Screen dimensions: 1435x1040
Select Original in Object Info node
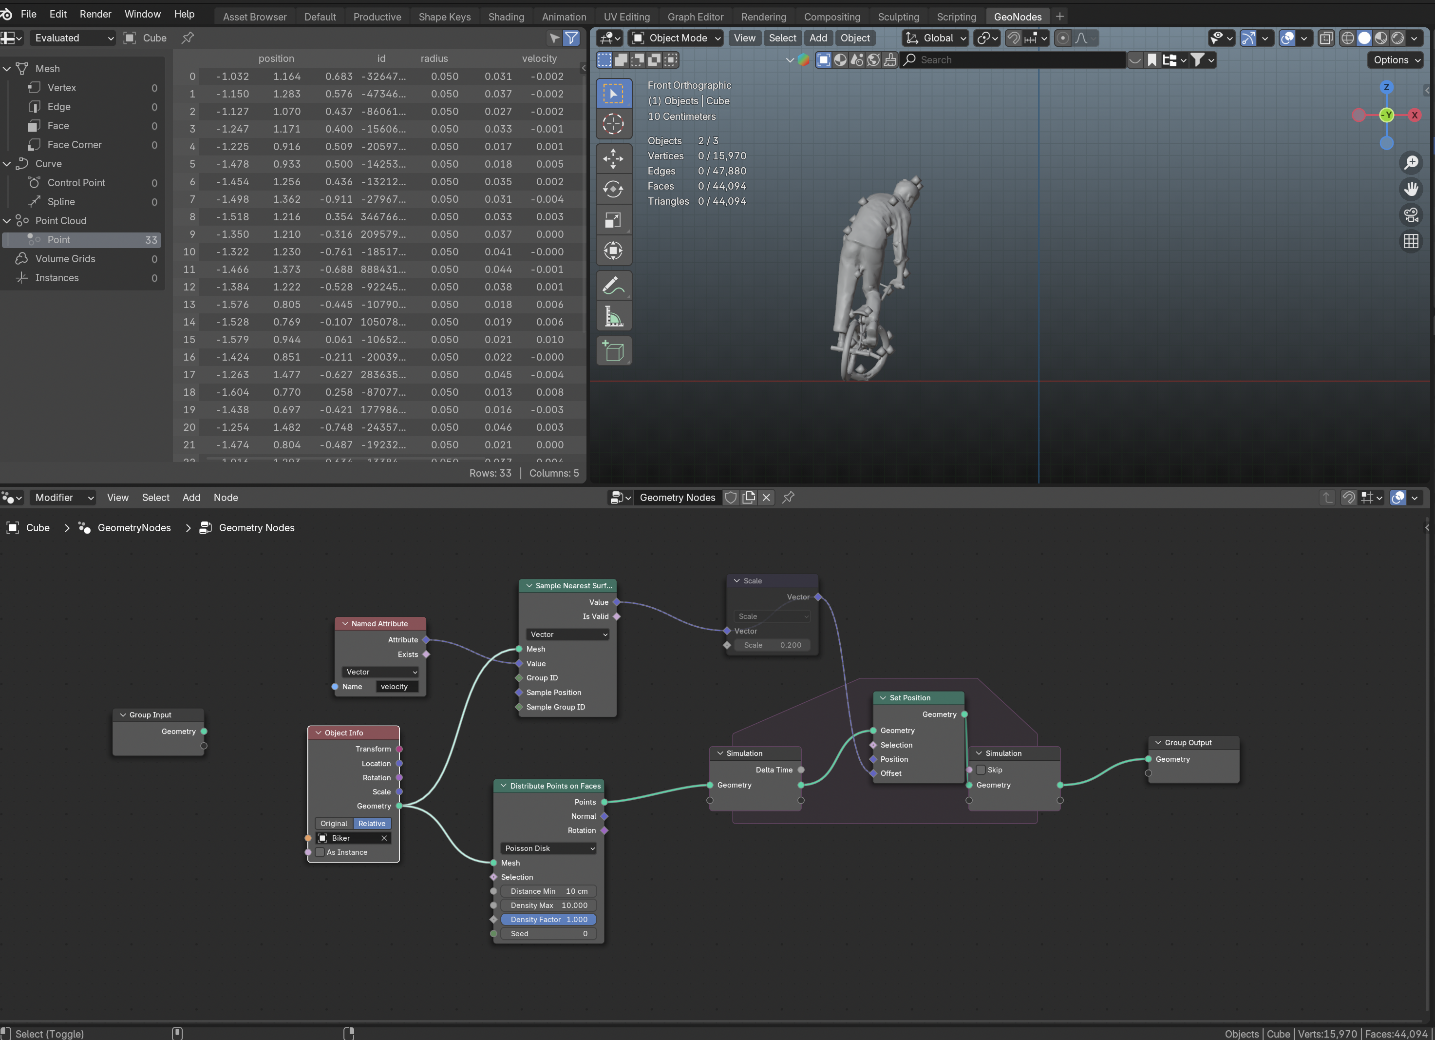334,824
